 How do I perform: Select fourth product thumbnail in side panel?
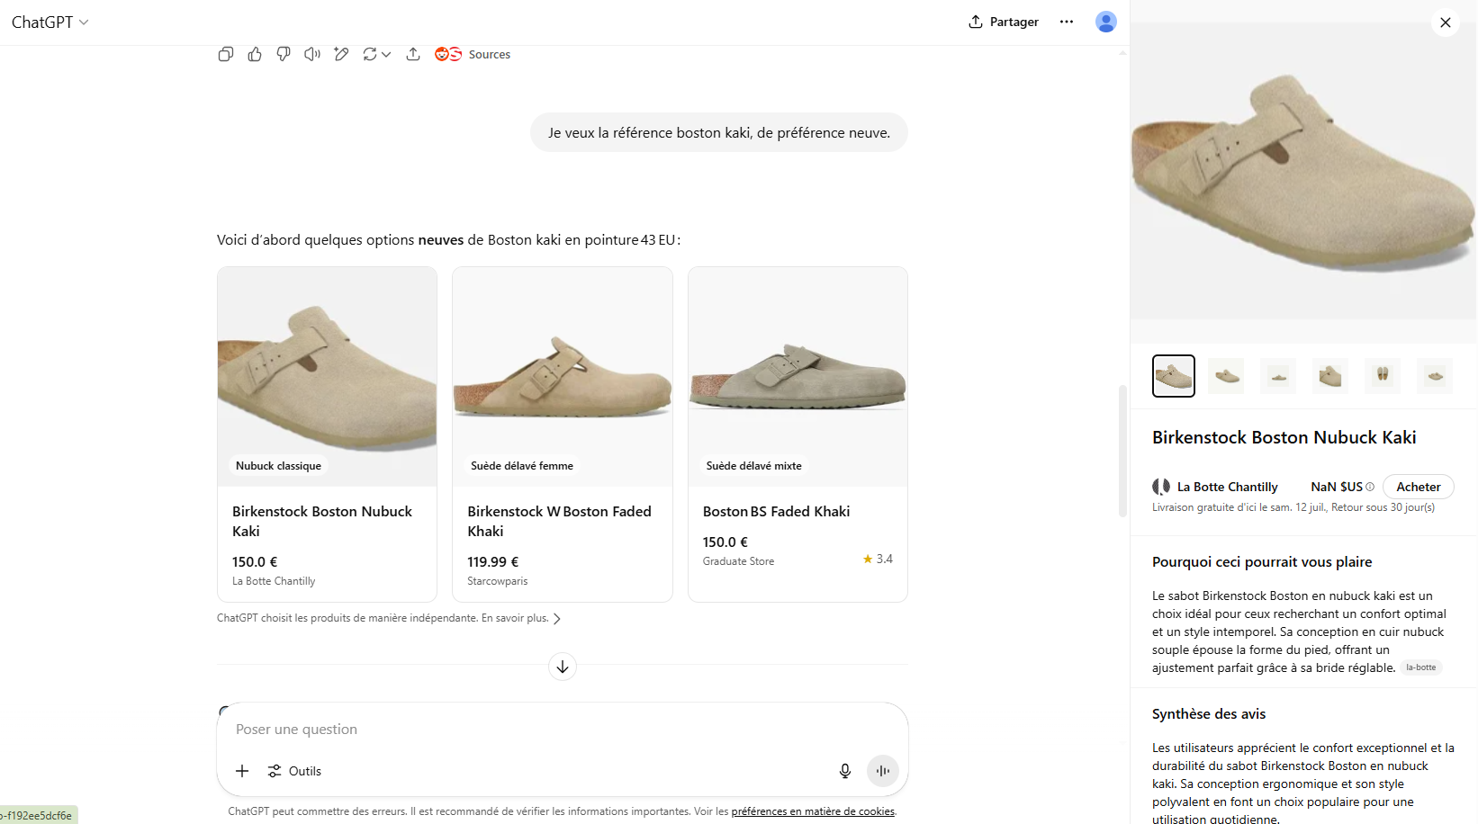pos(1330,376)
